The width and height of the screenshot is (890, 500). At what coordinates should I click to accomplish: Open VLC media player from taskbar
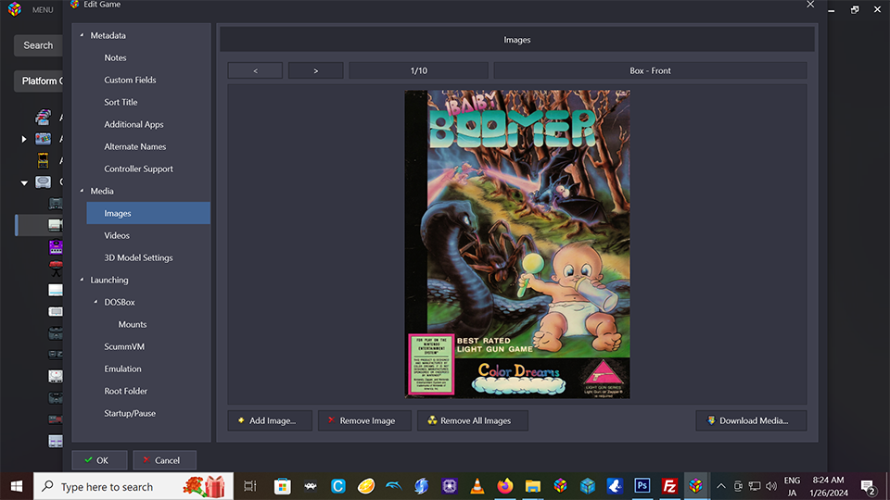(x=477, y=486)
